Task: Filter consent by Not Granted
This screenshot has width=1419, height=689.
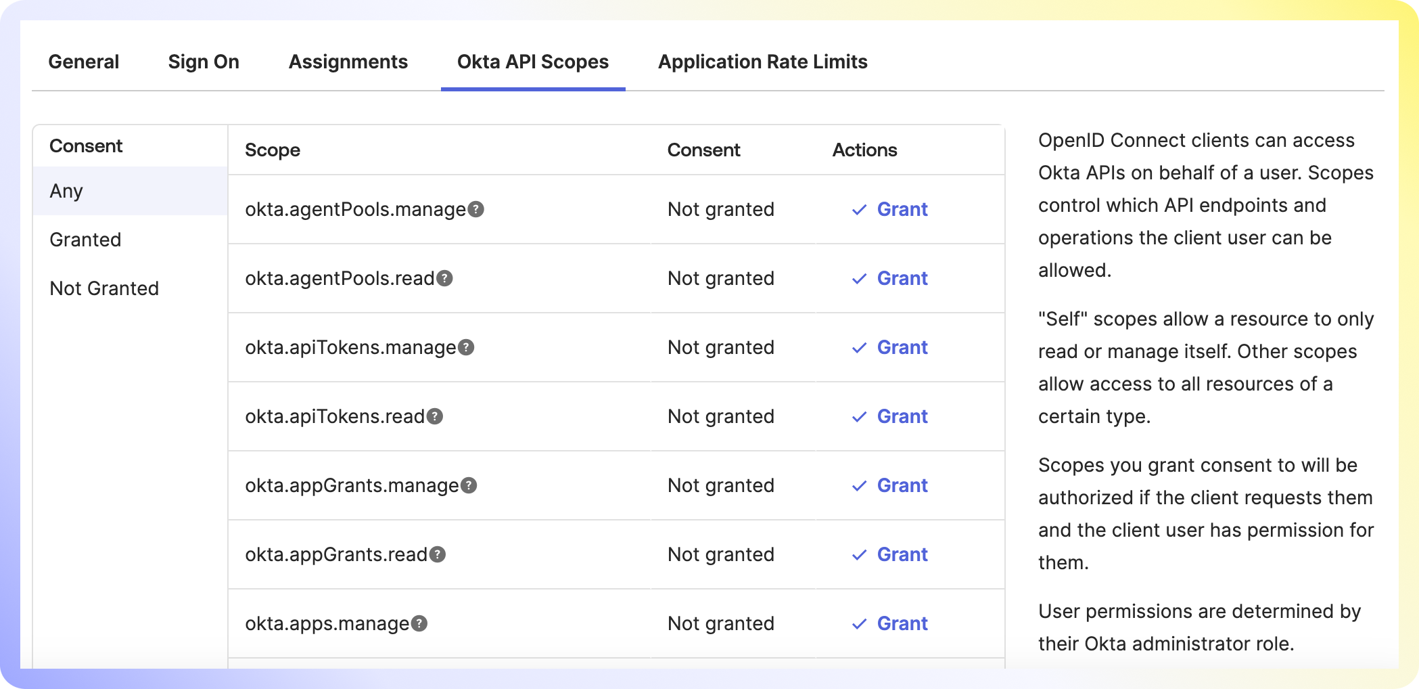Action: coord(130,288)
